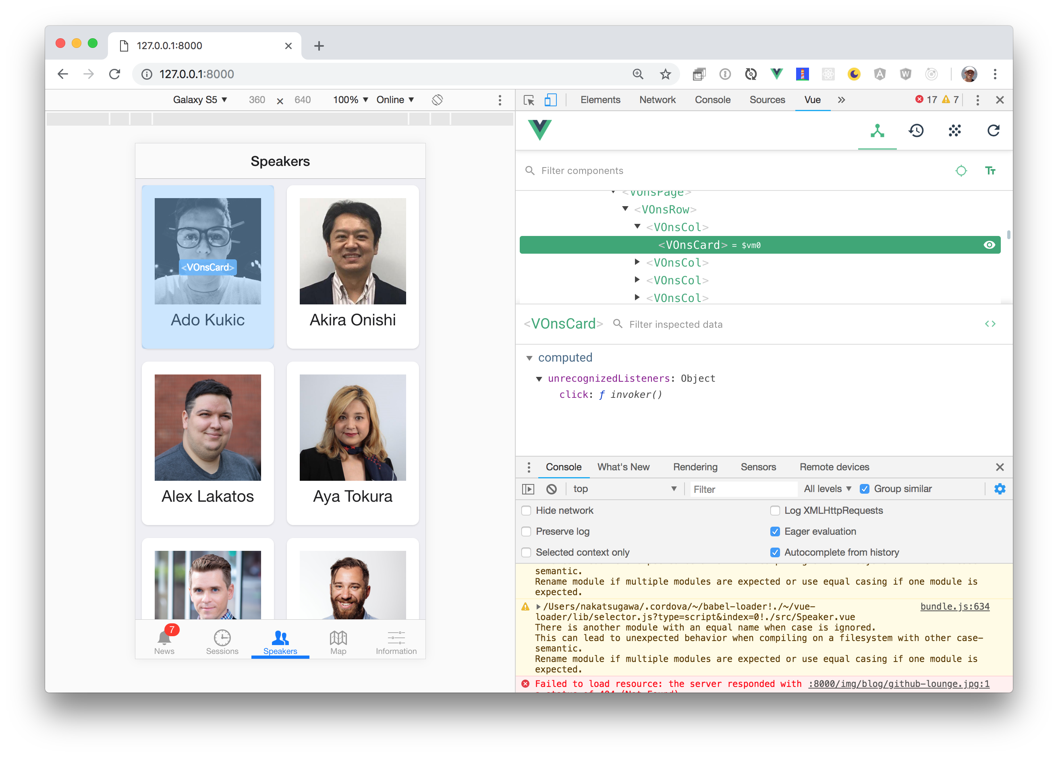
Task: Click the Vue devtools extension icon in toolbar
Action: click(x=776, y=74)
